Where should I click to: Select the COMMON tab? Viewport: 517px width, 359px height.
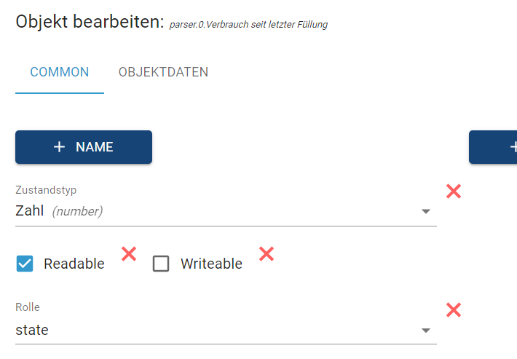coord(60,72)
